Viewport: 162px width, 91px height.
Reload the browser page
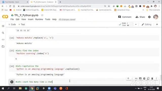[10, 6]
